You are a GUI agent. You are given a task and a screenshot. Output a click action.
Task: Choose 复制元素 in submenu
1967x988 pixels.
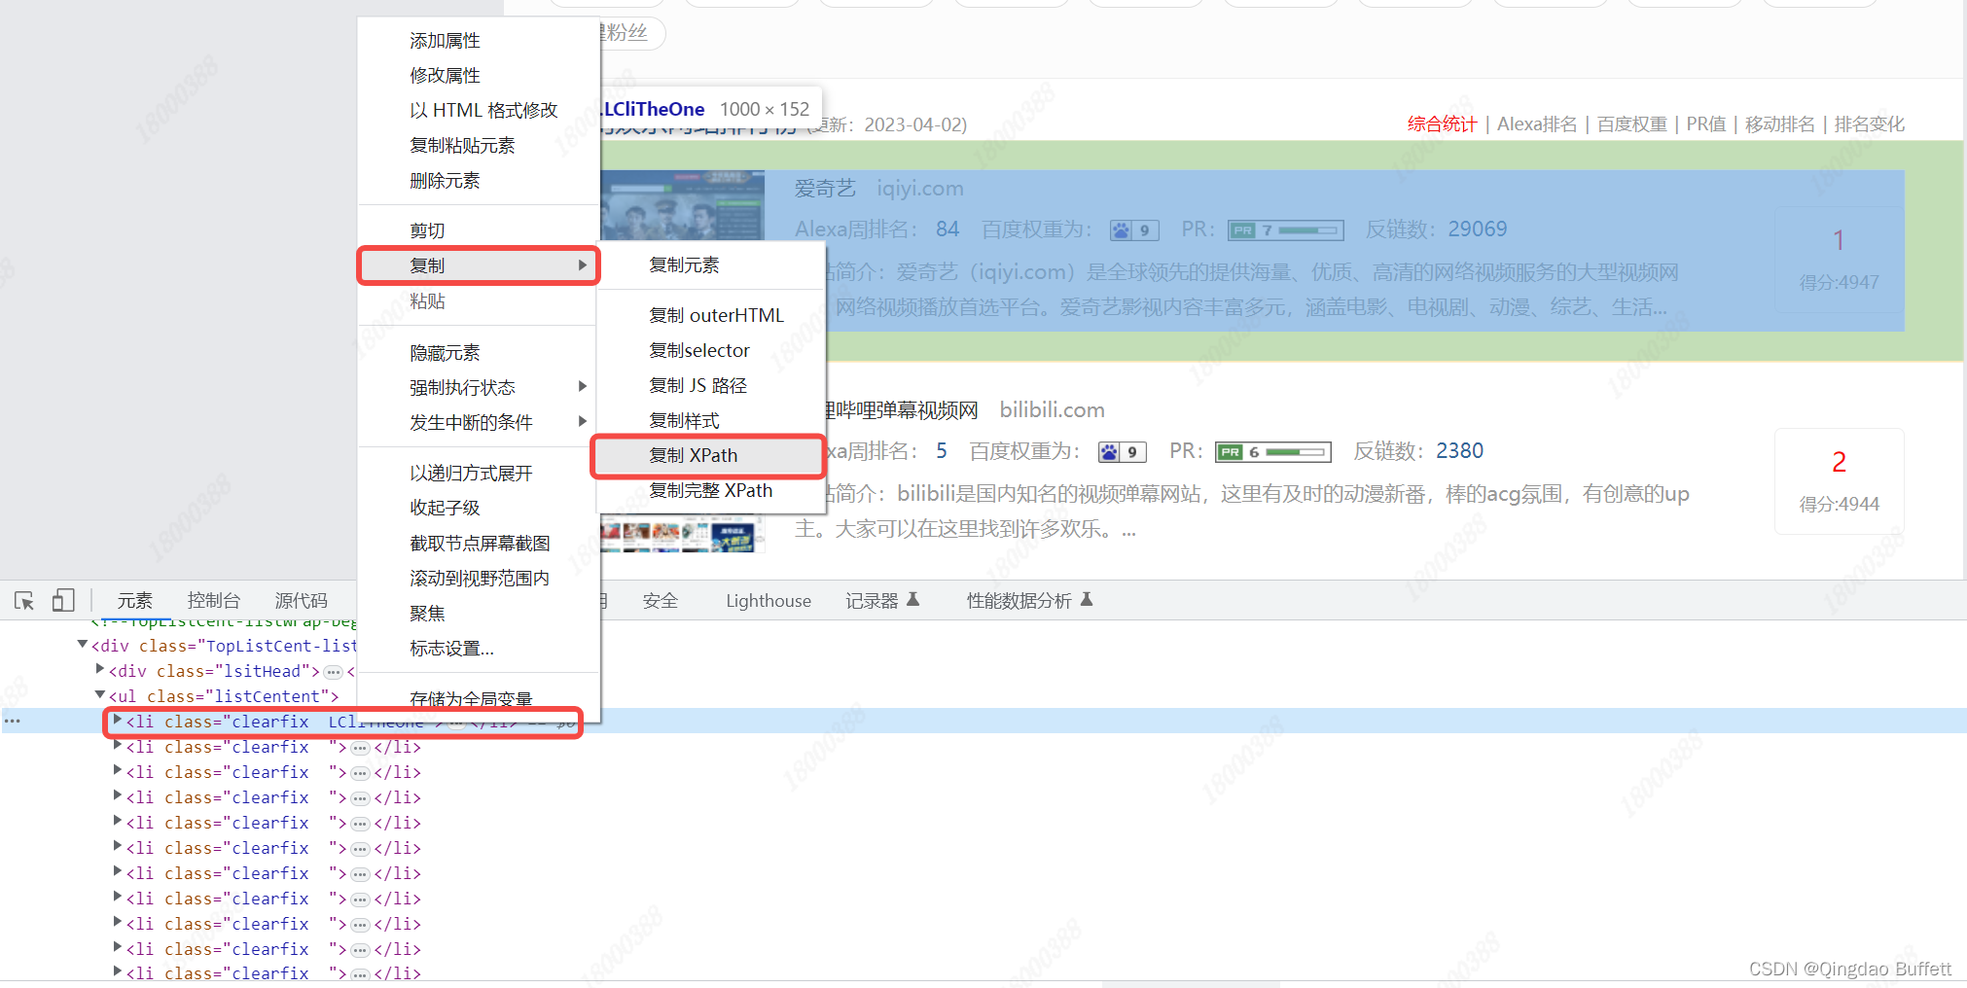[x=711, y=265]
